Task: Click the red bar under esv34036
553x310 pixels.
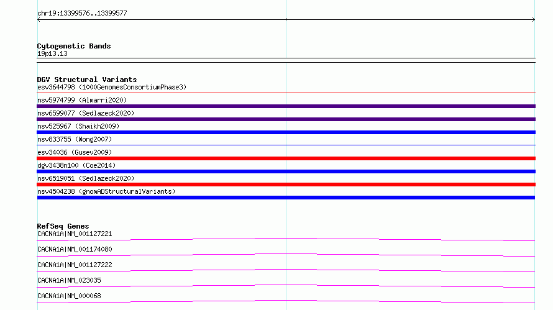Action: click(x=286, y=158)
